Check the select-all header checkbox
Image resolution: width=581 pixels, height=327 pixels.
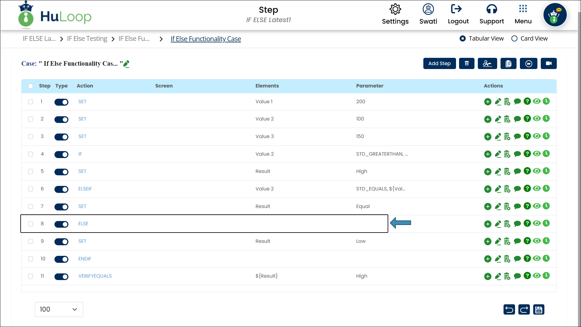point(31,86)
